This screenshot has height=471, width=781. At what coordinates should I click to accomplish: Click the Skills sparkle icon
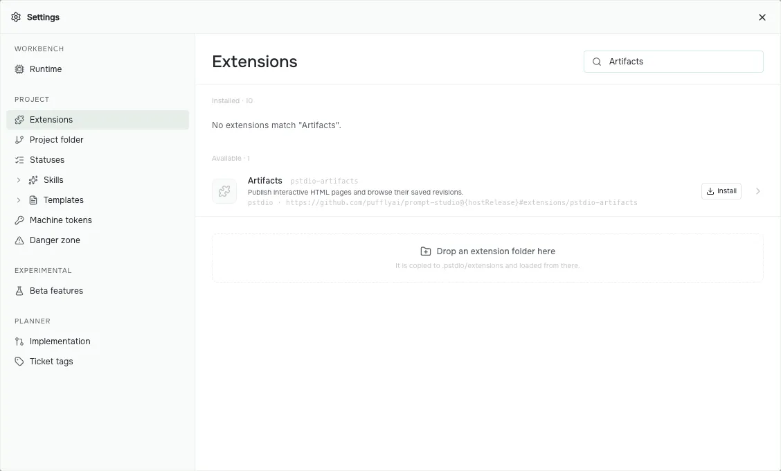33,180
